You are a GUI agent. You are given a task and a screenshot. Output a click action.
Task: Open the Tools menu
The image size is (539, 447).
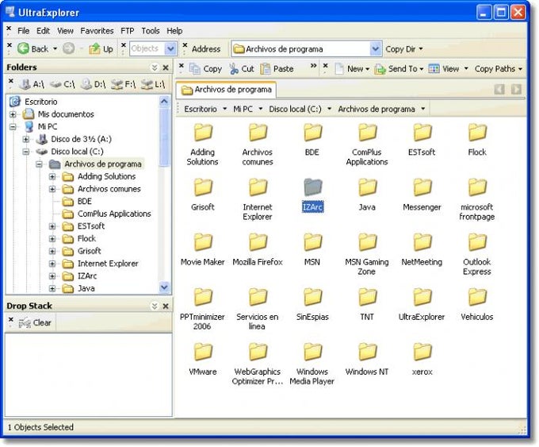pyautogui.click(x=151, y=31)
